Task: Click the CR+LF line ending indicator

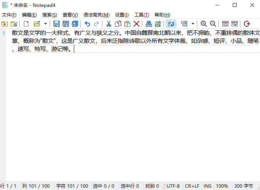Action: (192, 186)
